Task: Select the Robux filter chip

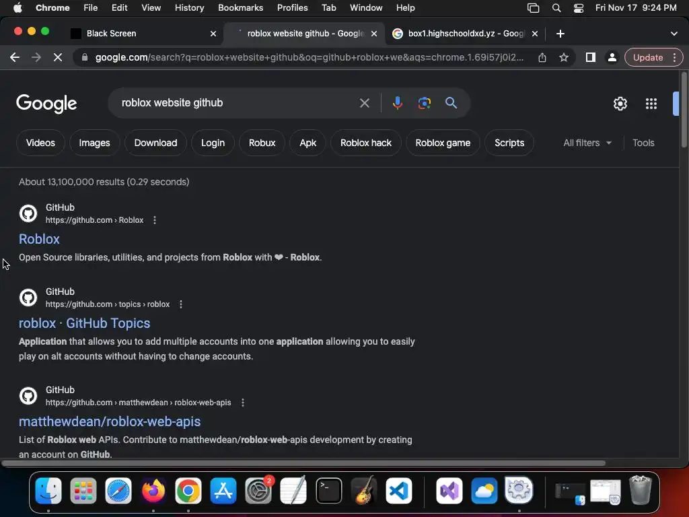Action: click(x=262, y=143)
